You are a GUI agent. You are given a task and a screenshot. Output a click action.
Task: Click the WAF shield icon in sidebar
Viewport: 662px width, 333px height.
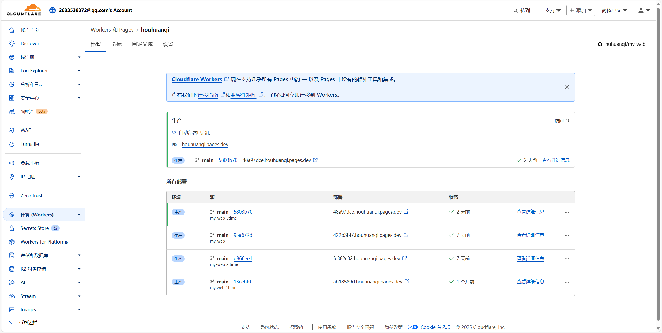pos(12,131)
